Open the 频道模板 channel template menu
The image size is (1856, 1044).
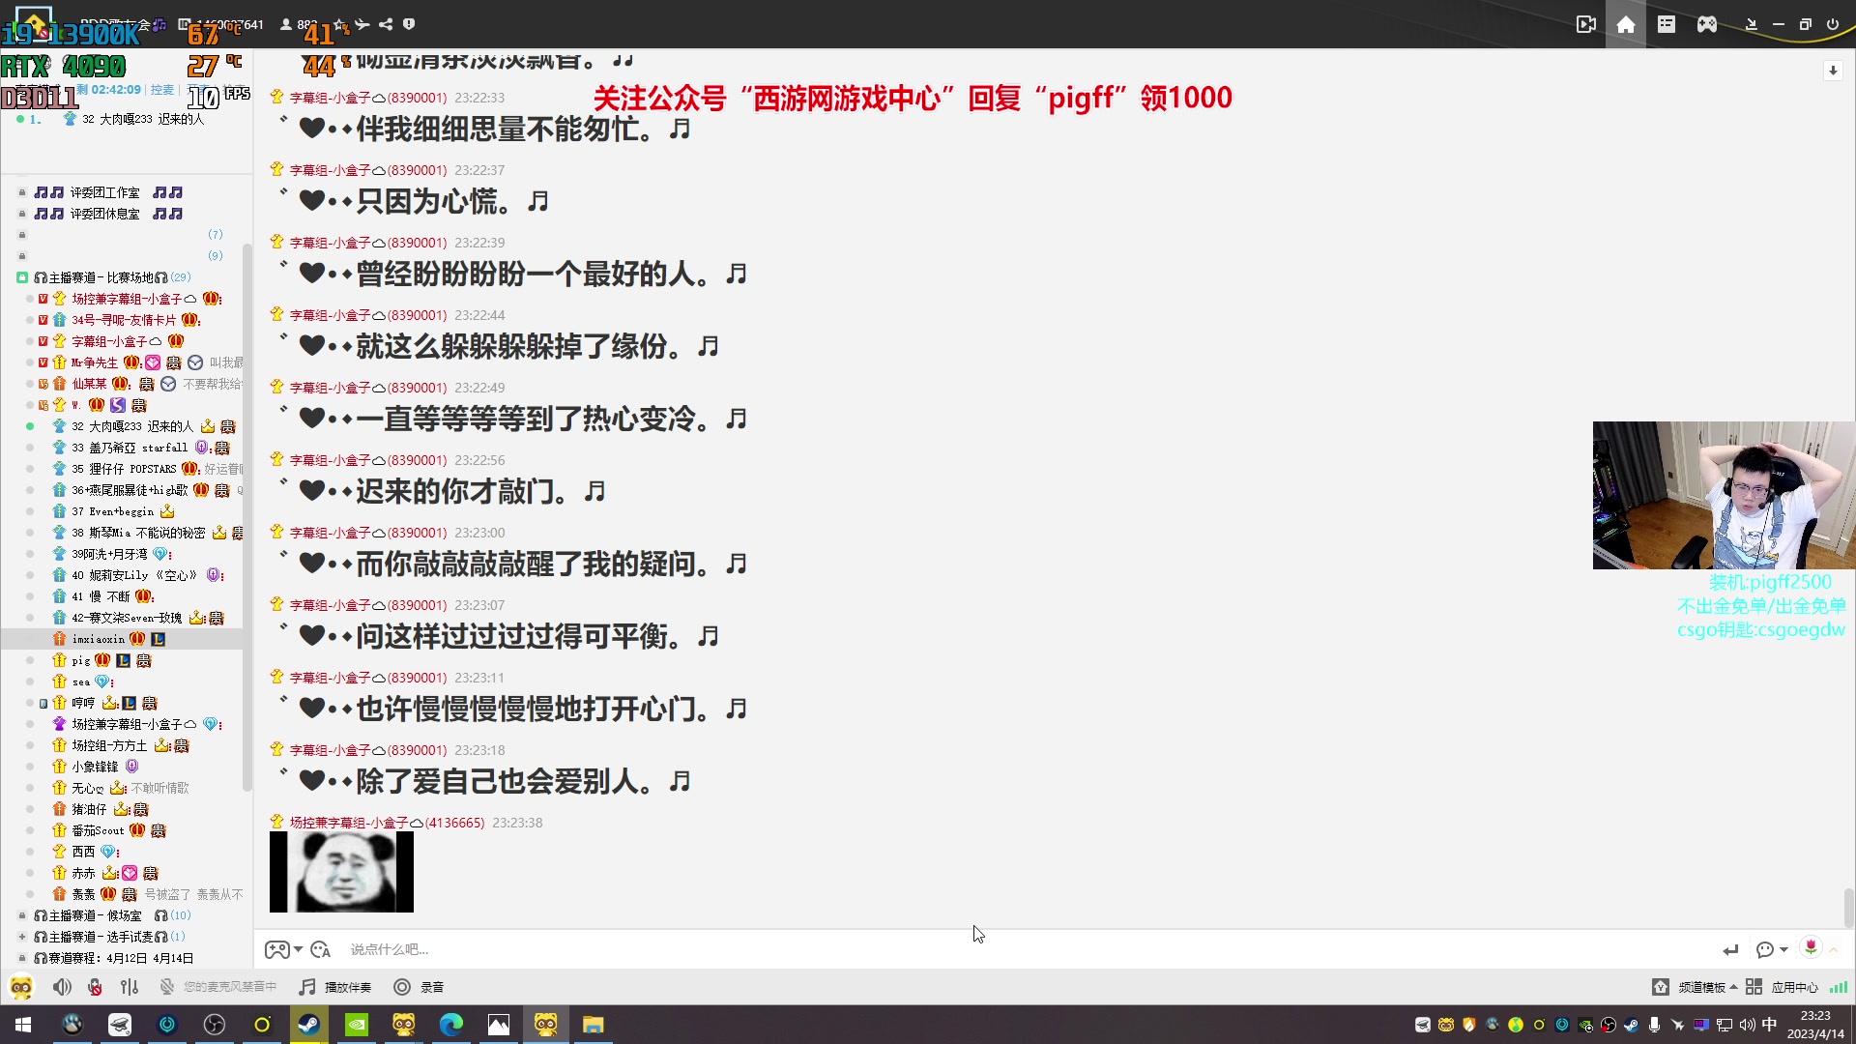click(x=1701, y=987)
